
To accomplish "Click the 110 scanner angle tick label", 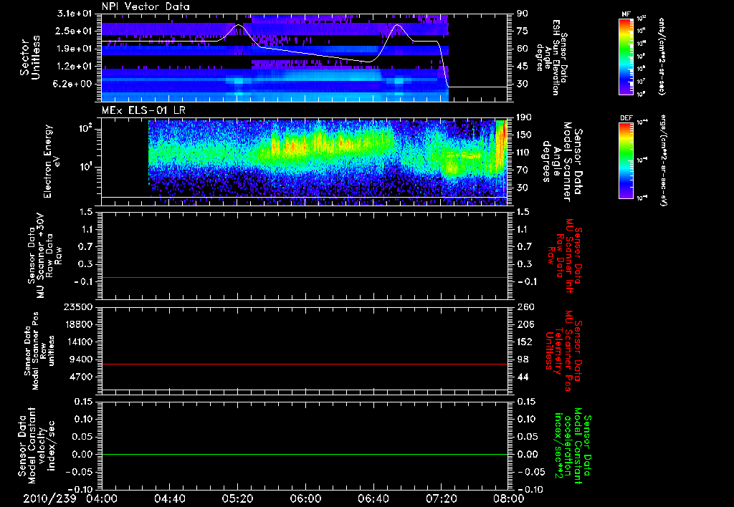I will coord(525,153).
